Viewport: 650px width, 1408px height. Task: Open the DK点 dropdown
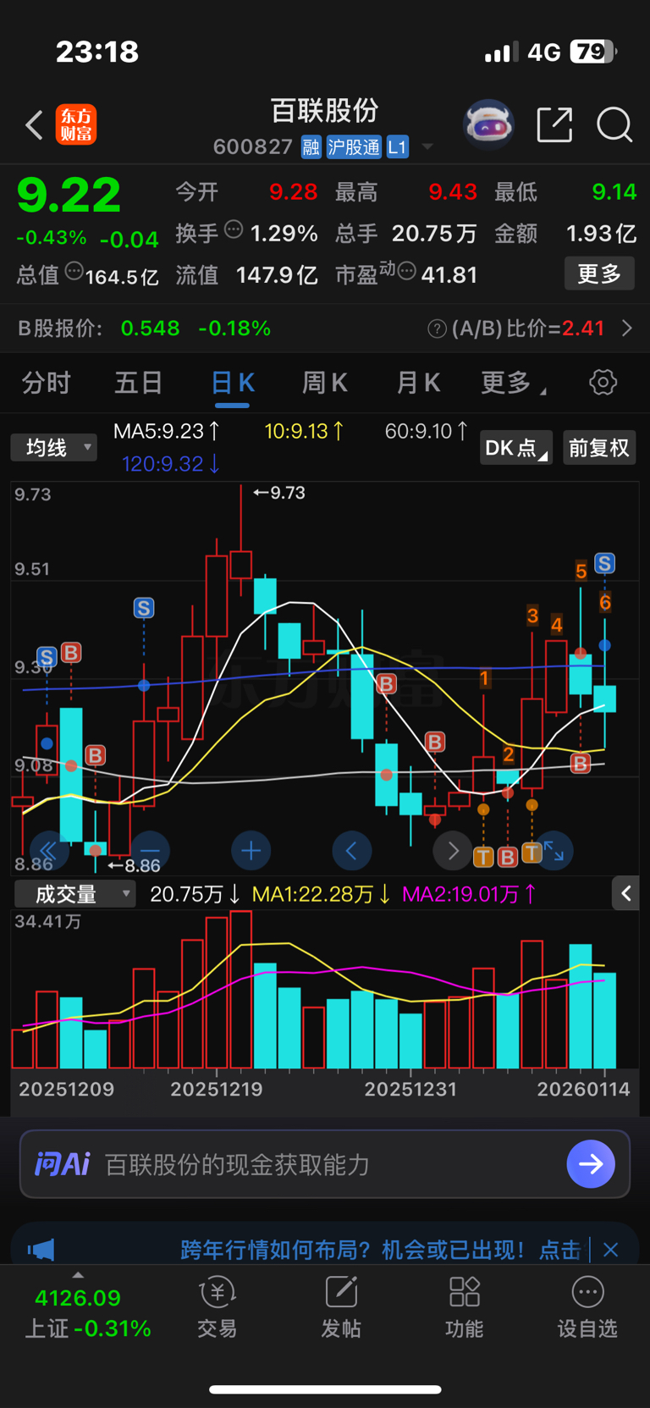[516, 447]
